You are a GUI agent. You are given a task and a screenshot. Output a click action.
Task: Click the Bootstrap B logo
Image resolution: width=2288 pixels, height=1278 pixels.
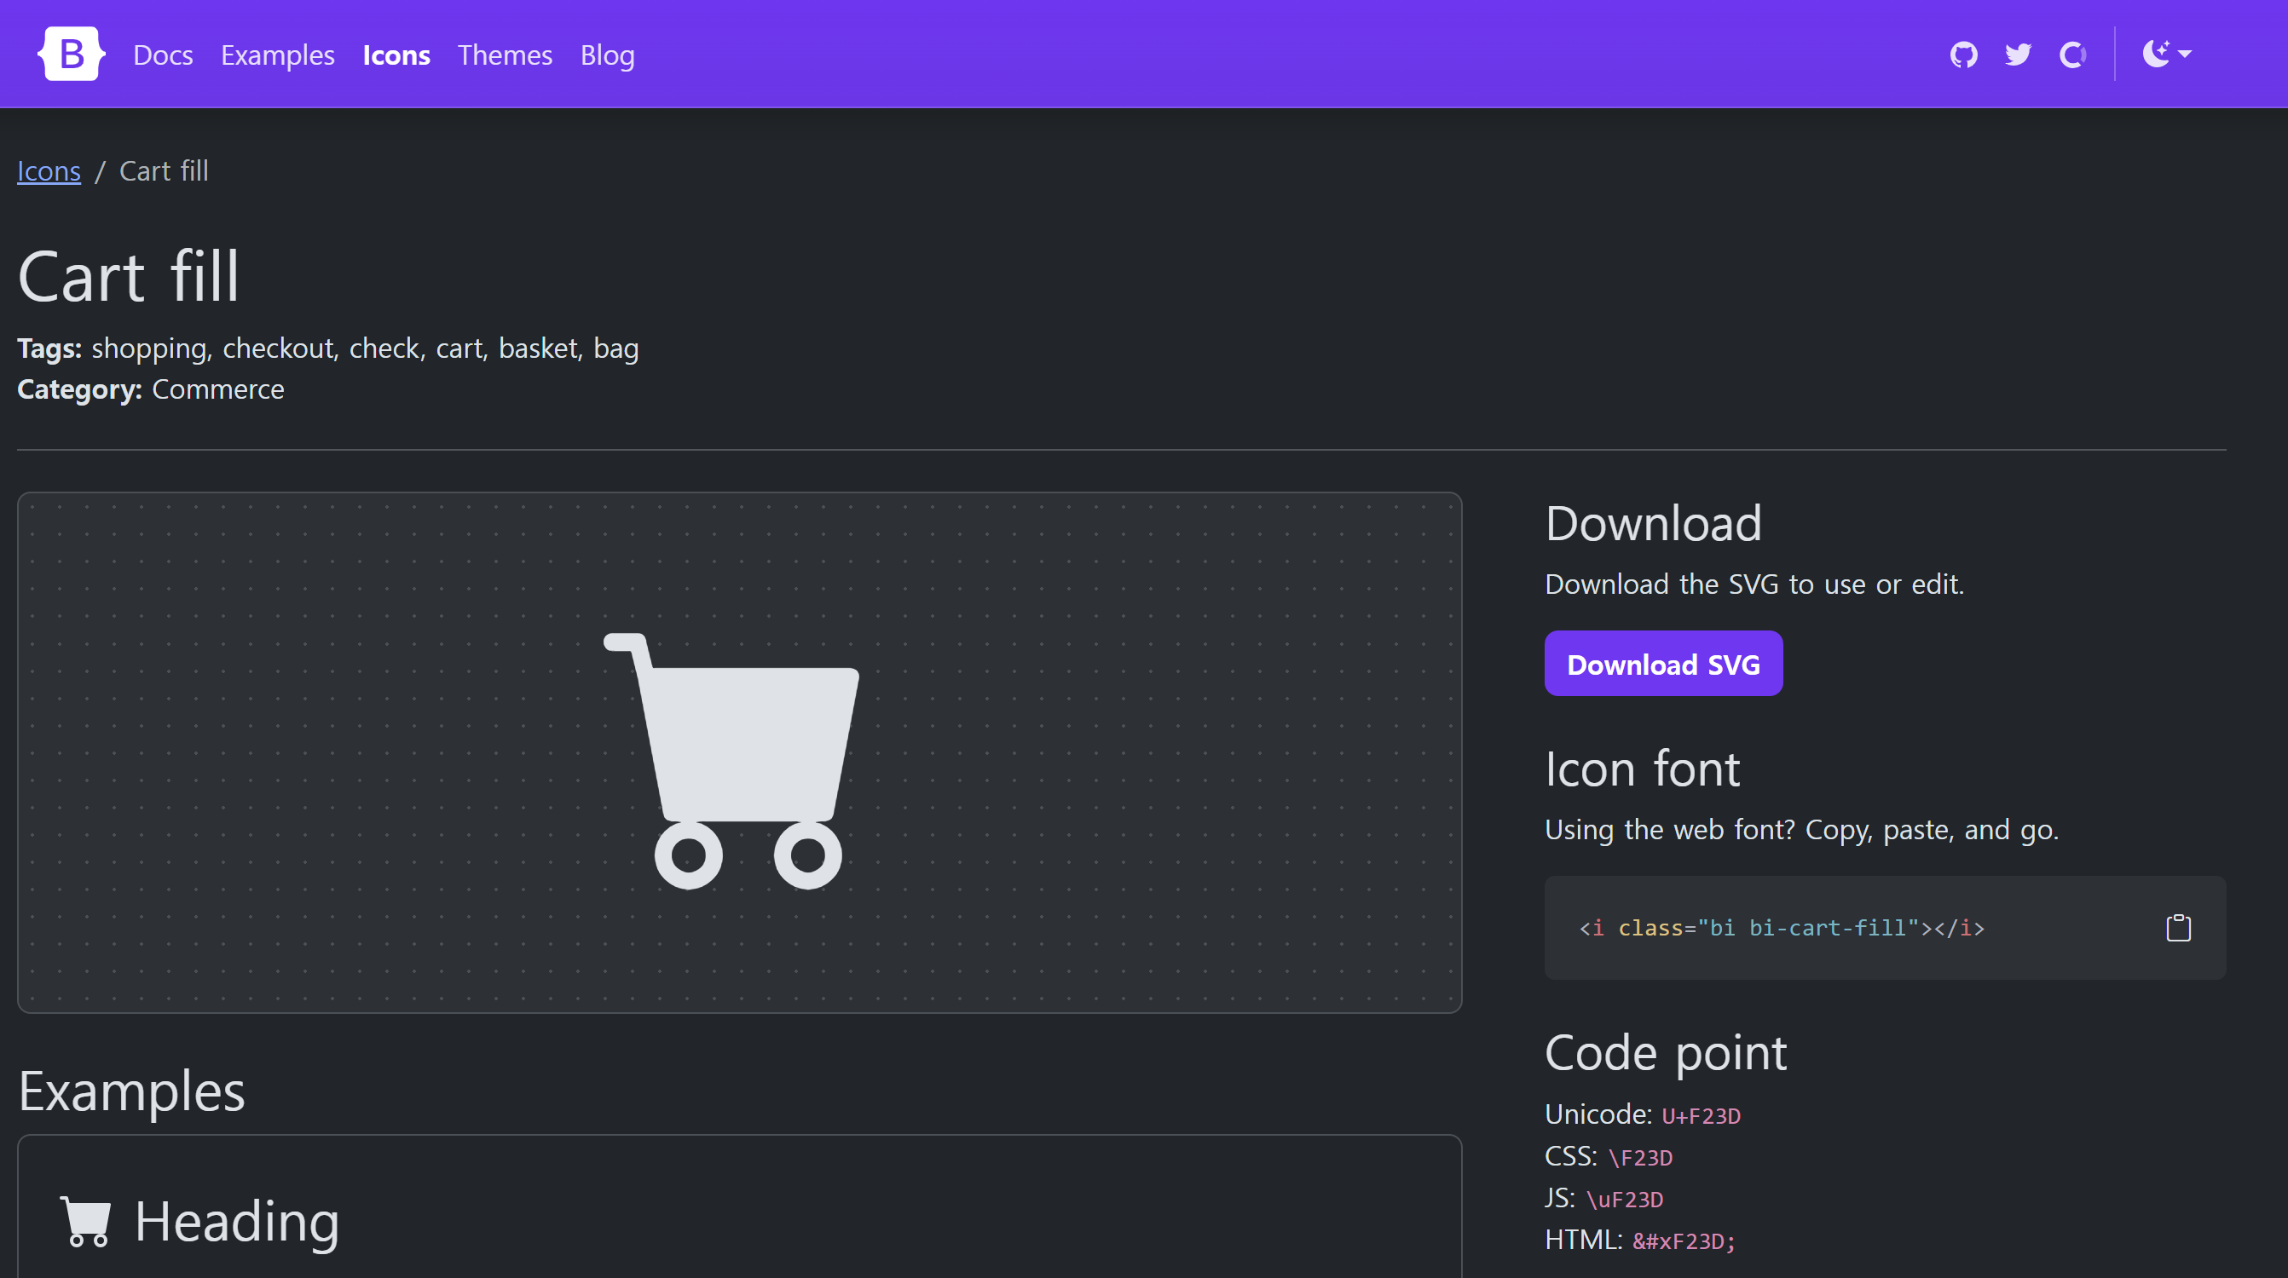click(x=71, y=55)
